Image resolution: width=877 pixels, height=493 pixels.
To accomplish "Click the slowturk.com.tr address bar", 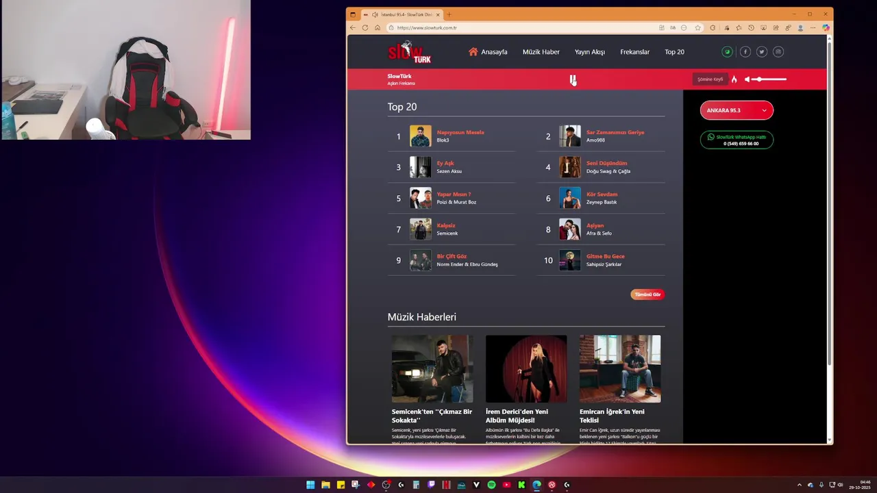I will [x=521, y=28].
